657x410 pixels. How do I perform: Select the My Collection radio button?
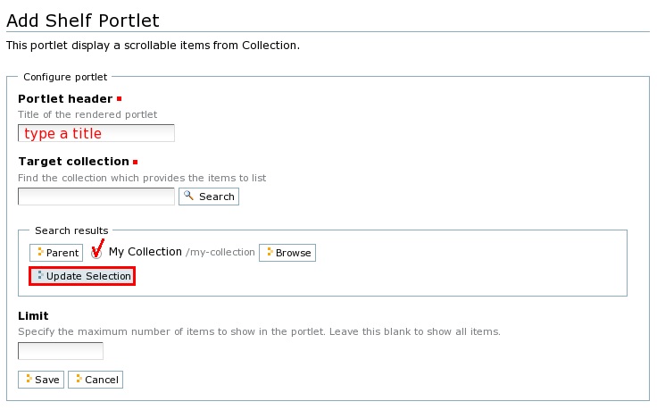pos(96,254)
